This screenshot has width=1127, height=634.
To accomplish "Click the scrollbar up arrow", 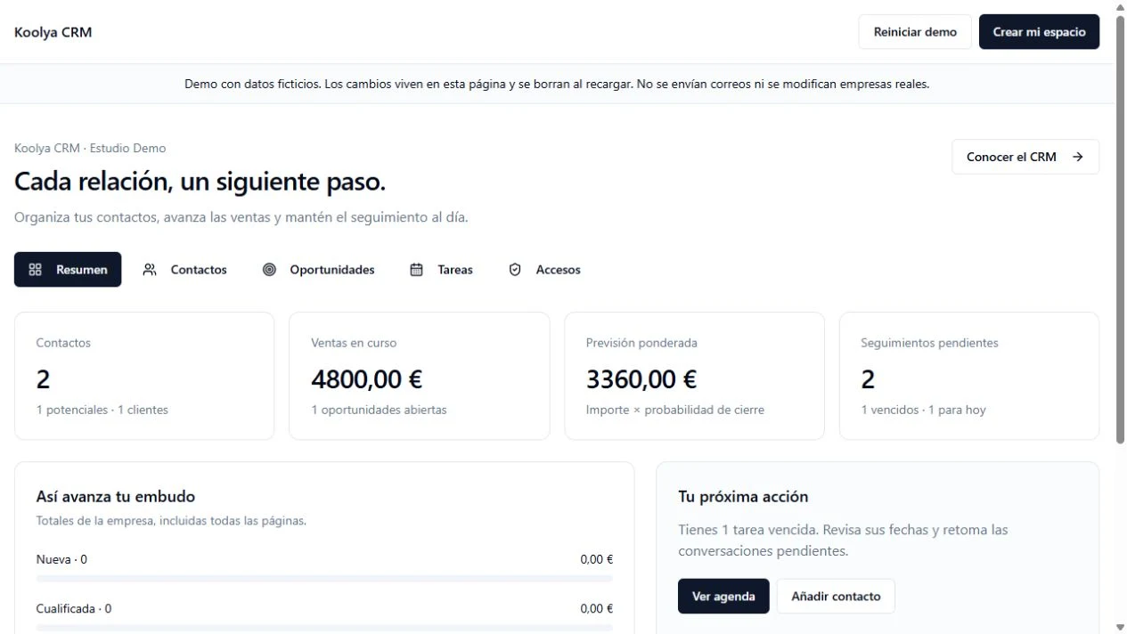I will (1121, 6).
